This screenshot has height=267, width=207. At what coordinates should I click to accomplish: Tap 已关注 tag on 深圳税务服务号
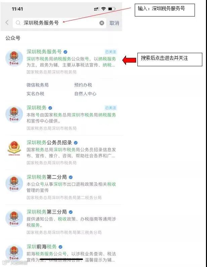(x=111, y=52)
